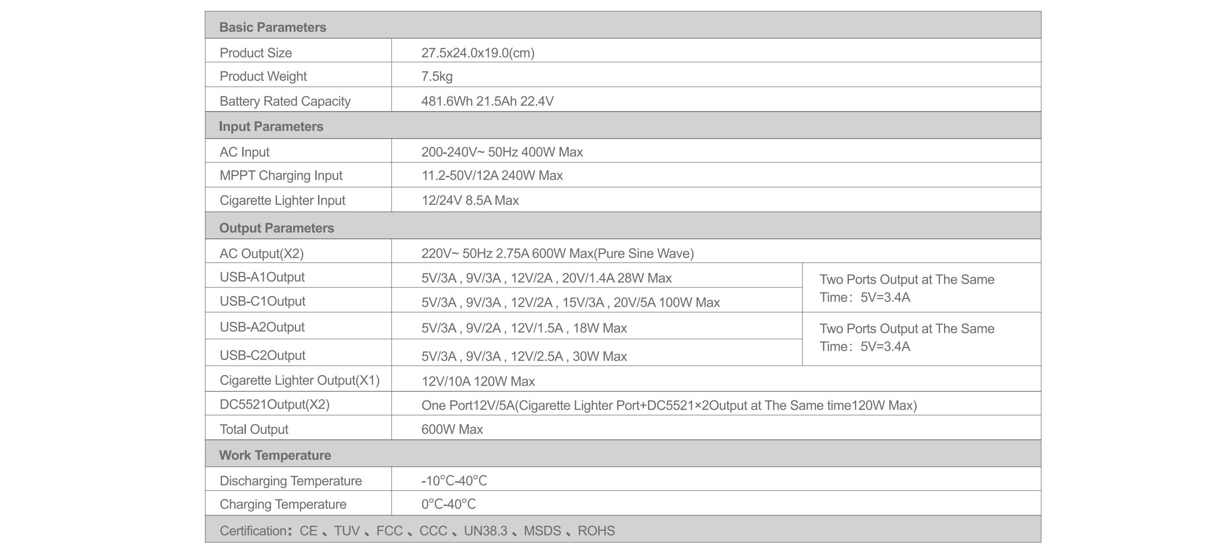Viewport: 1223px width, 551px height.
Task: Click the Basic Parameters section header
Action: [273, 27]
